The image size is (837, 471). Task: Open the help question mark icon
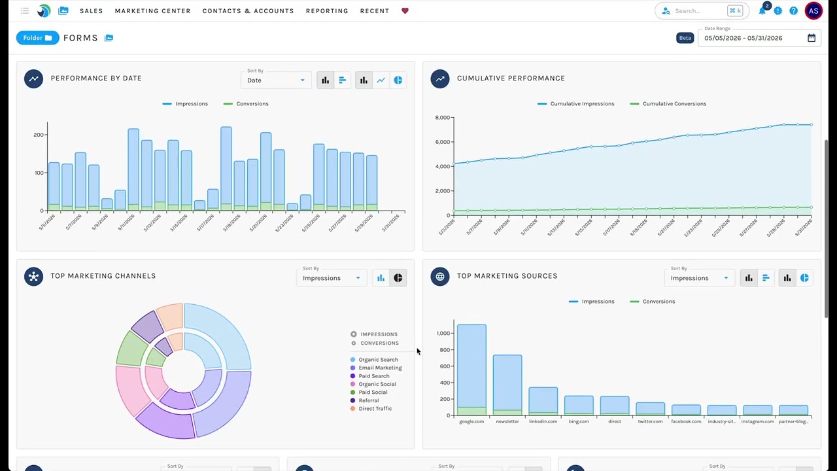pyautogui.click(x=794, y=10)
